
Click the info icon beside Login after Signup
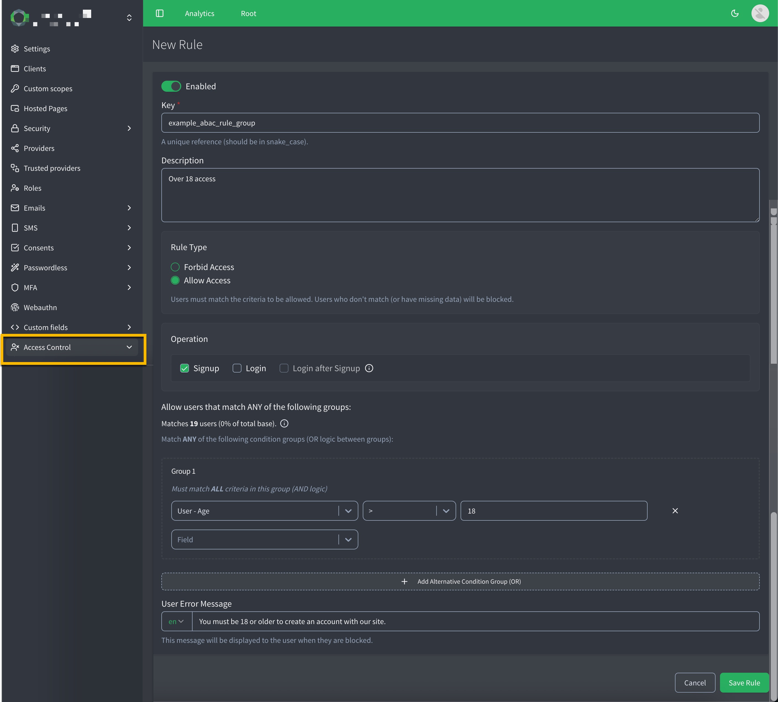[369, 368]
